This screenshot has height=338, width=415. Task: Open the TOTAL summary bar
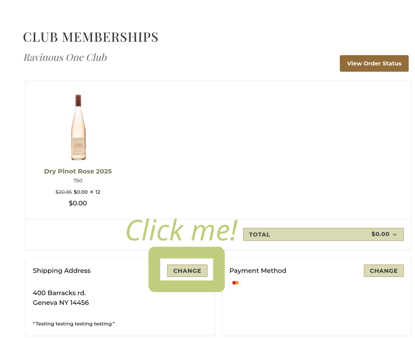coord(323,234)
